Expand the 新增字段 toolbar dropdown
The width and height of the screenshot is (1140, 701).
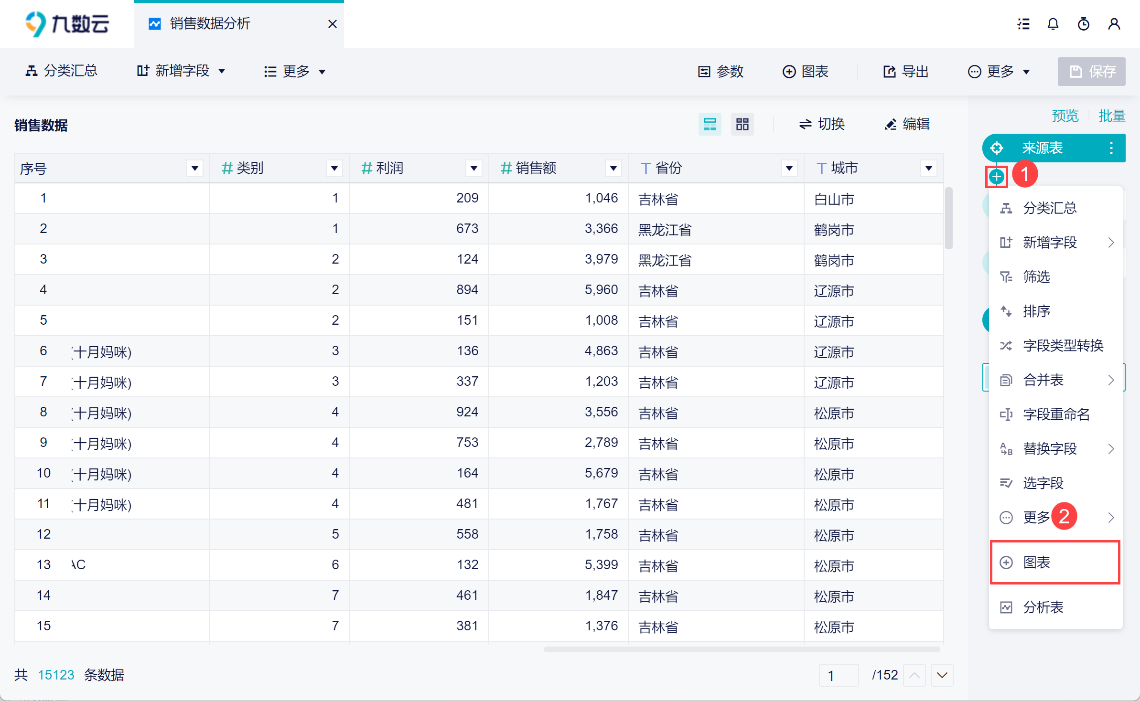[x=181, y=72]
